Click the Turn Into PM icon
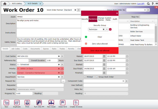The height and width of the screenshot is (109, 158). [39, 102]
